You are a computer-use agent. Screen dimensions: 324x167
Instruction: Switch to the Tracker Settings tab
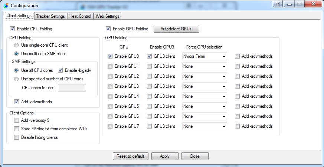pyautogui.click(x=50, y=16)
